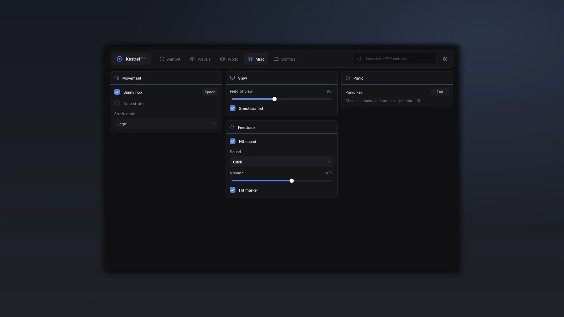Image resolution: width=564 pixels, height=317 pixels.
Task: Disable the Bunny hop checkbox
Action: [x=117, y=92]
